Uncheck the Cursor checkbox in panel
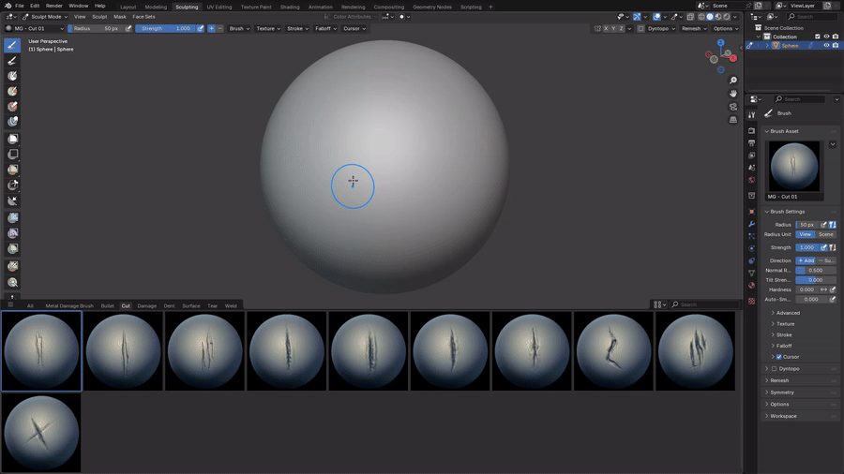Screen dimensions: 844x474 (x=779, y=357)
